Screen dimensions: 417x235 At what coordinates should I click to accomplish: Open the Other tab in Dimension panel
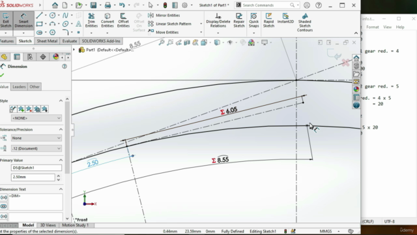(35, 87)
